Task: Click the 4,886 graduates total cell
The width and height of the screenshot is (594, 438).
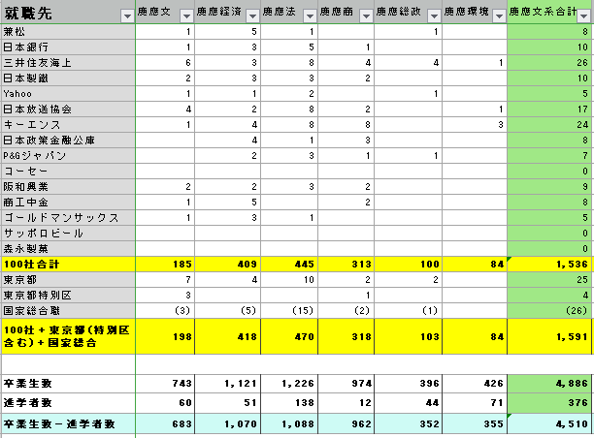Action: point(549,384)
